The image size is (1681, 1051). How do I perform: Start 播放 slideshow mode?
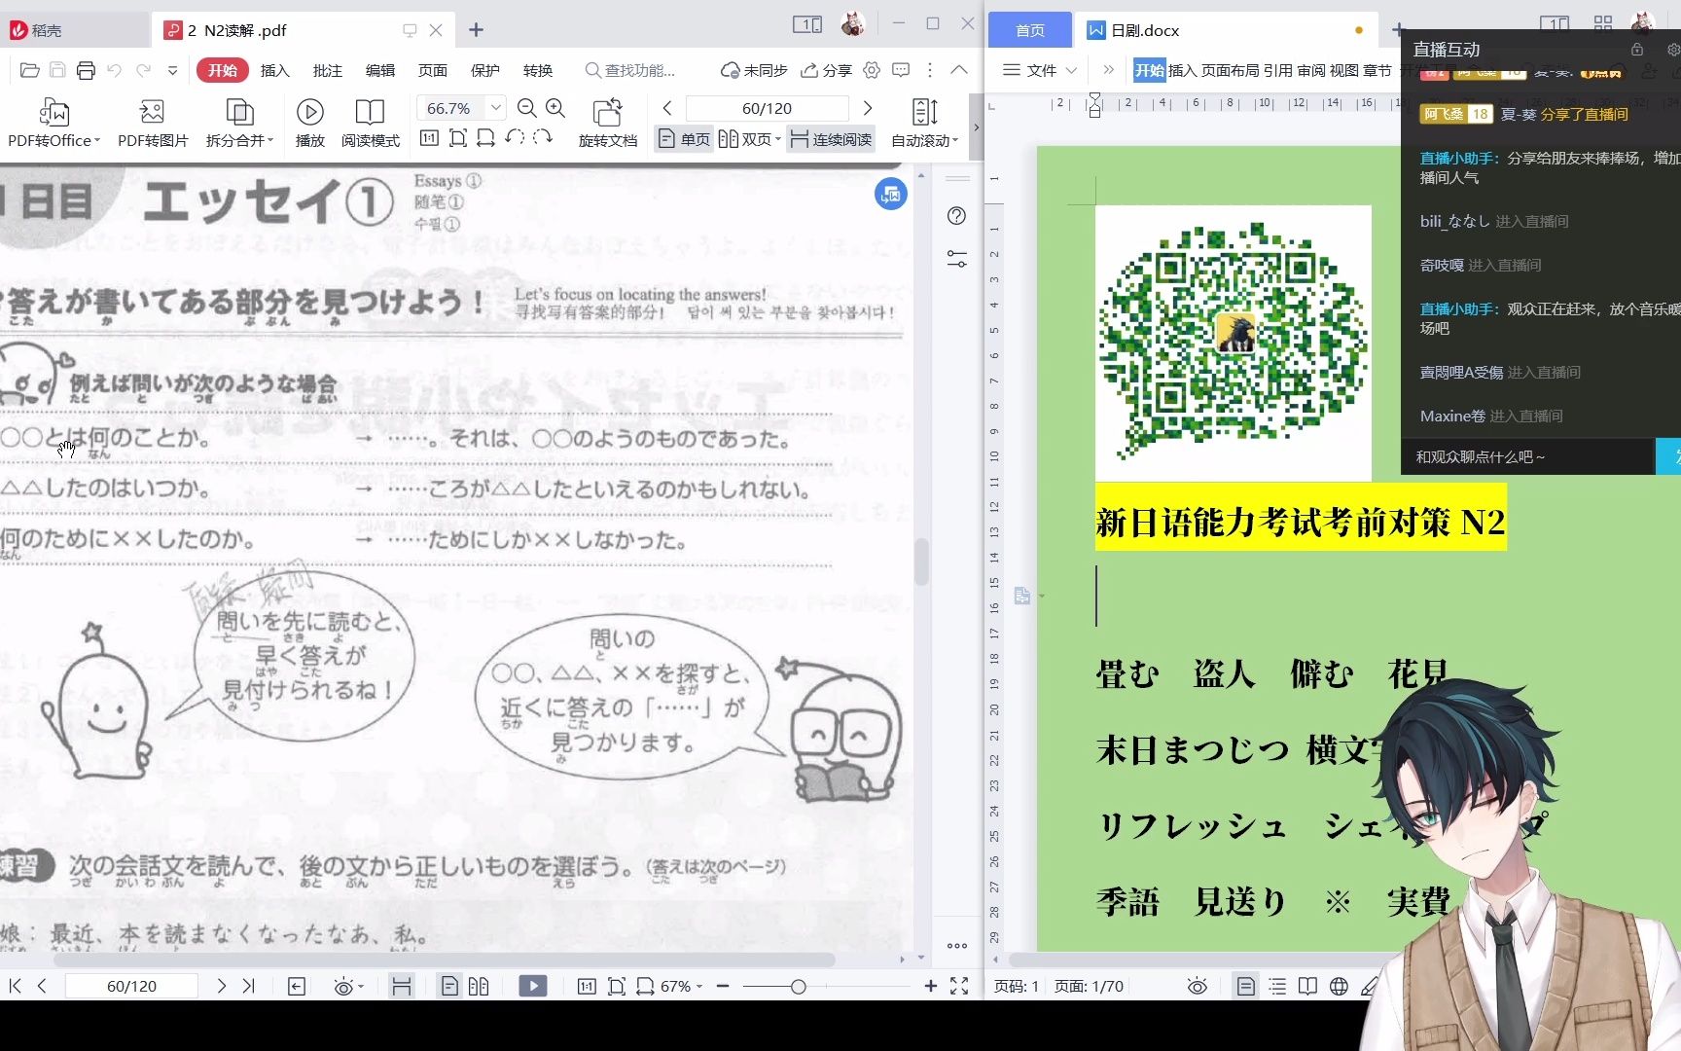pos(309,123)
